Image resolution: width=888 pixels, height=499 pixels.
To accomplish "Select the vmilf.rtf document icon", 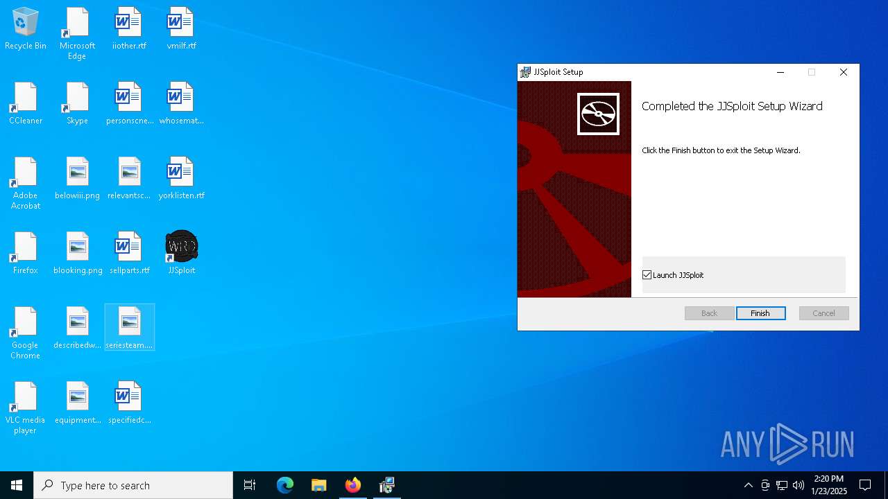I will pos(181,29).
